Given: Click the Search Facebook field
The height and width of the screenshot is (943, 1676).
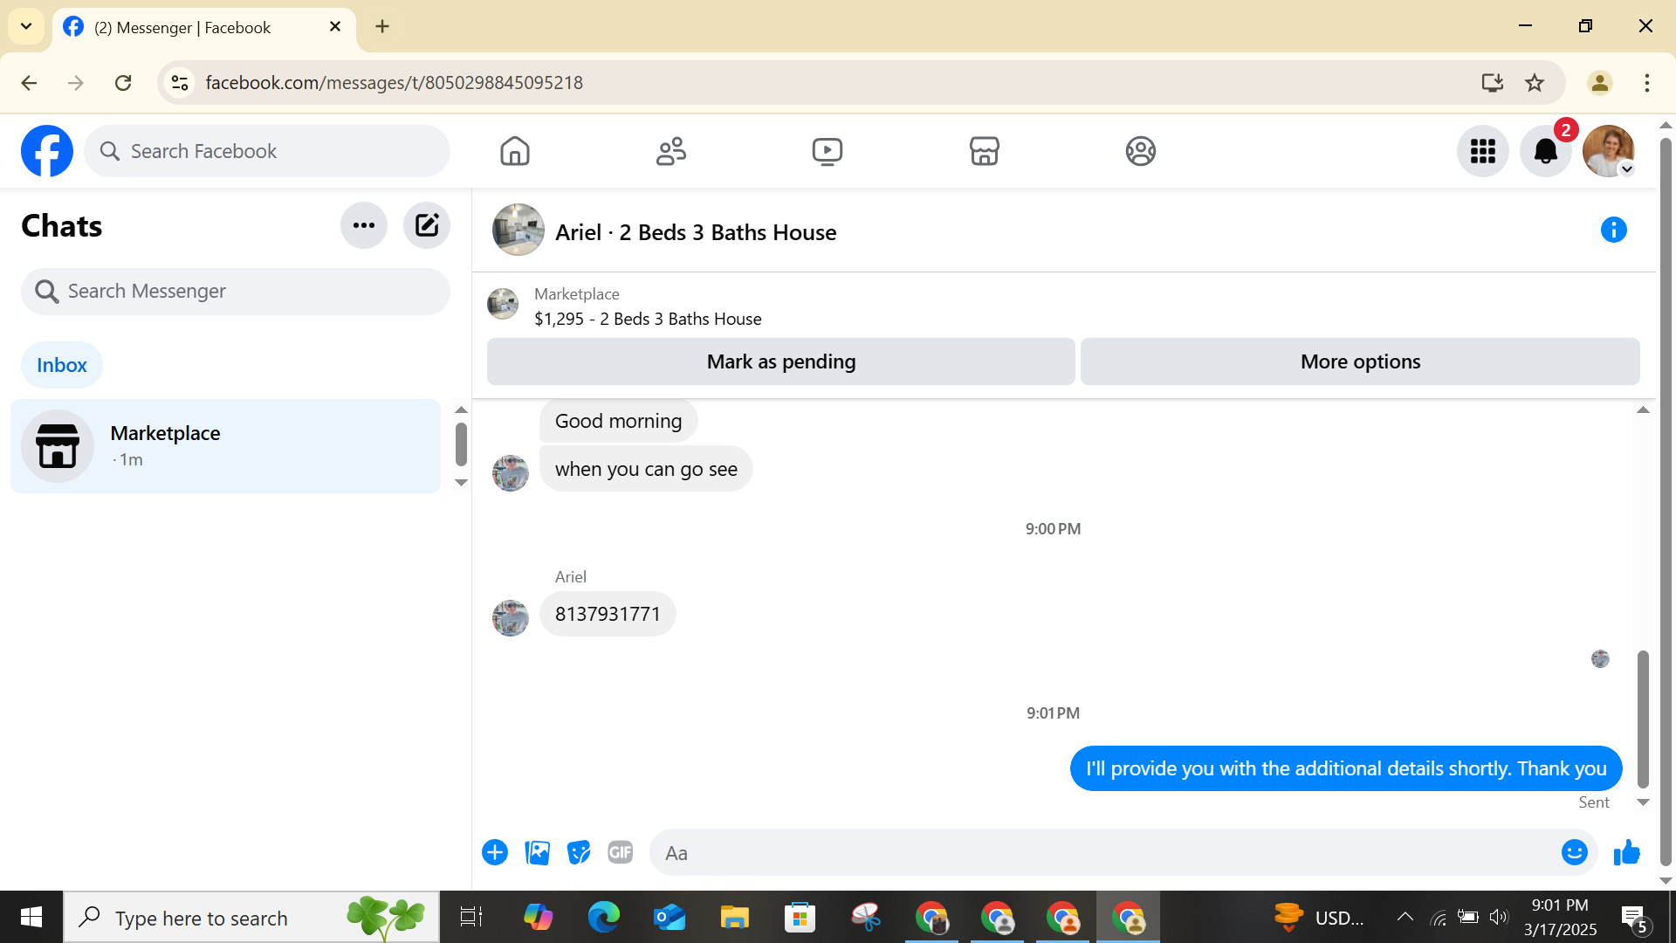Looking at the screenshot, I should tap(267, 151).
